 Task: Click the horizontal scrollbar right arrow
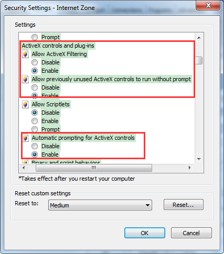pos(190,168)
